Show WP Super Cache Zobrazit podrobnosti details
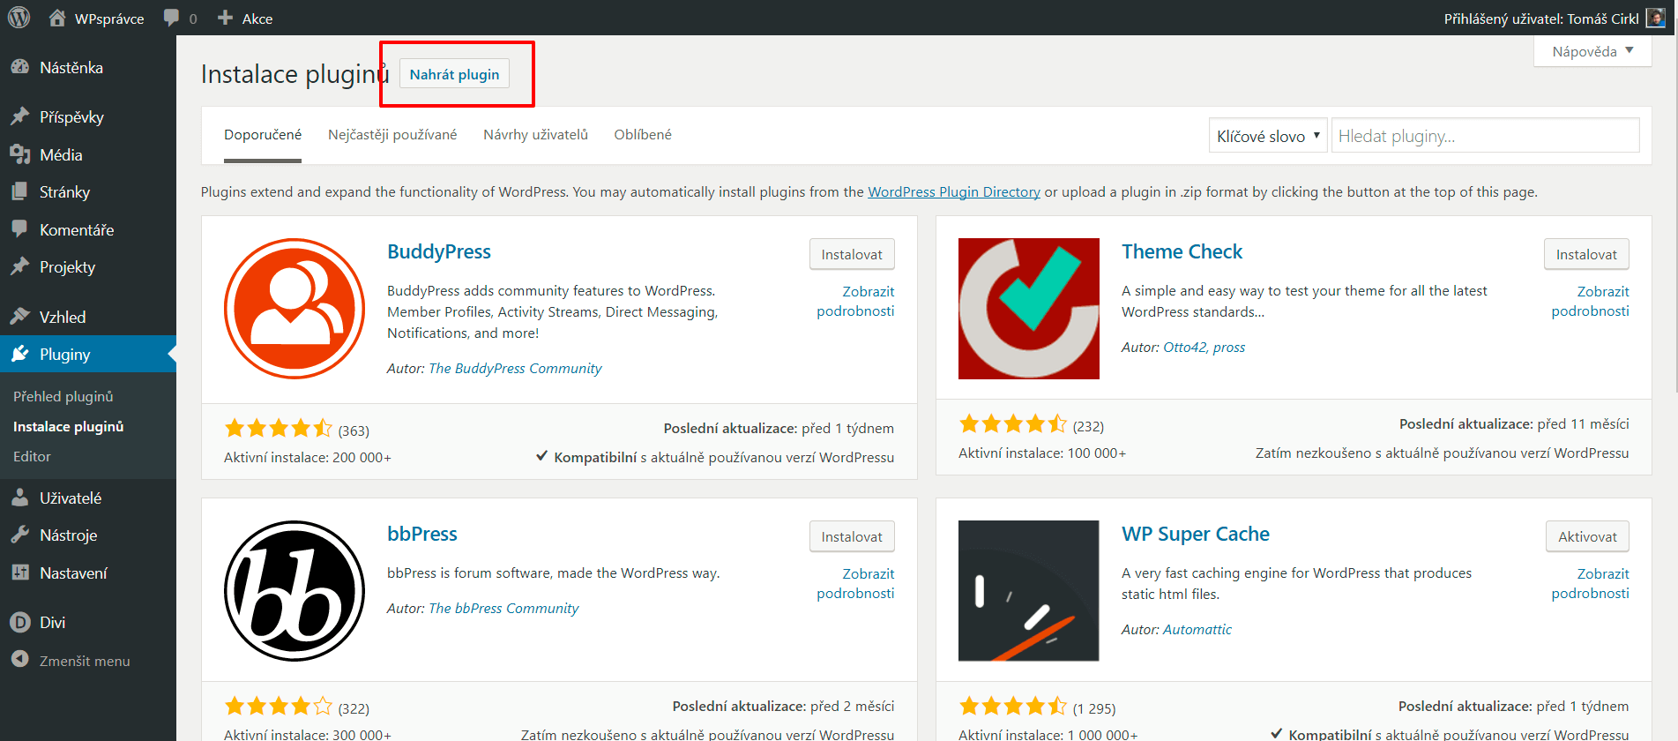 [x=1591, y=583]
